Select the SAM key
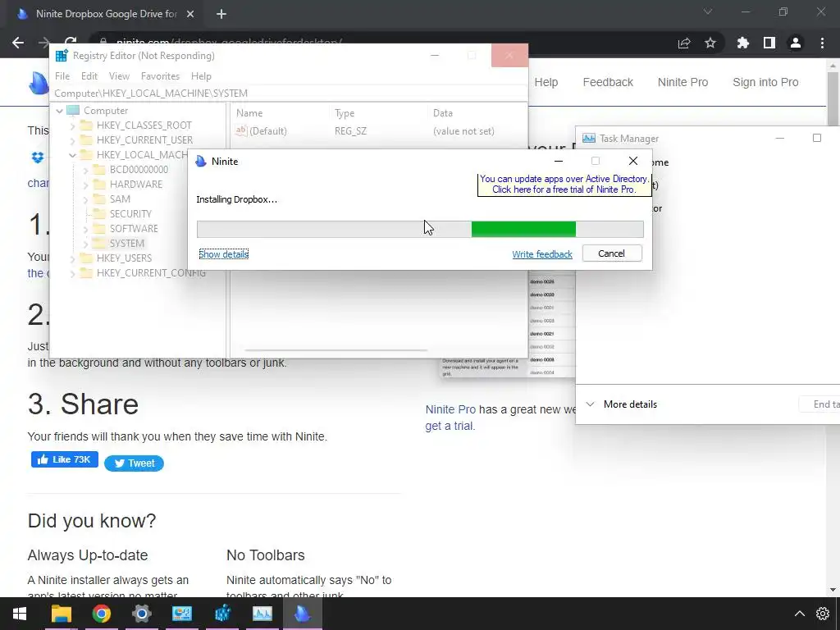Image resolution: width=840 pixels, height=630 pixels. coord(120,199)
